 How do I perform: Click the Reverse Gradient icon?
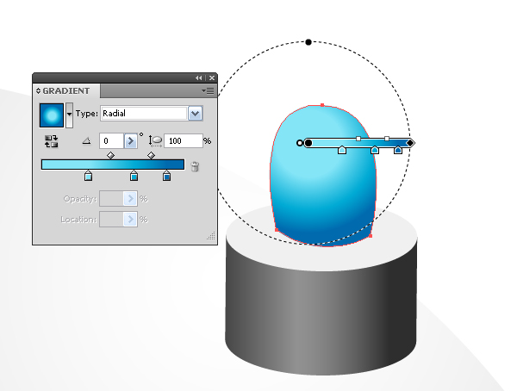click(51, 141)
